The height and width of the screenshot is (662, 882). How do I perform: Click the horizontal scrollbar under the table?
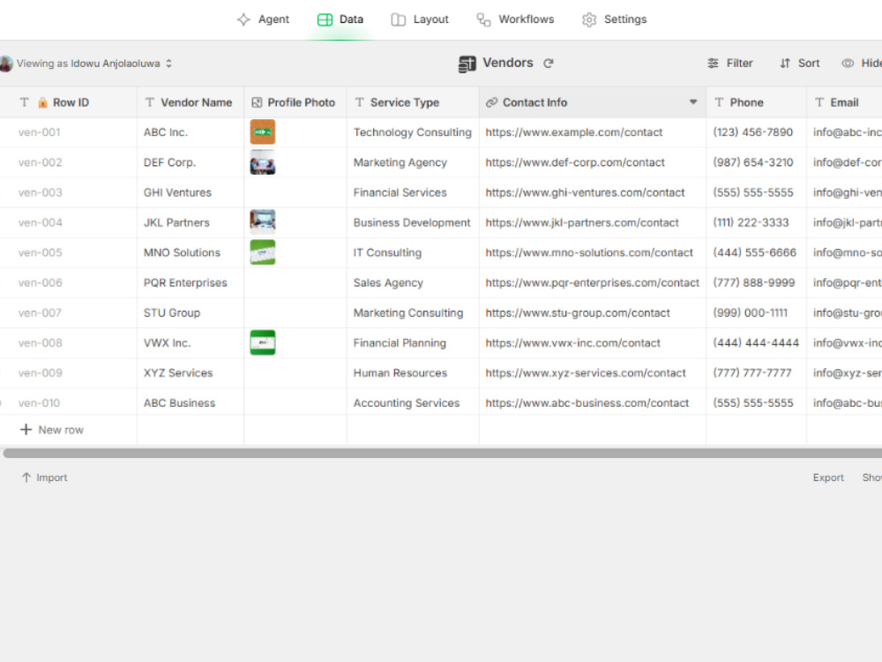coord(442,454)
